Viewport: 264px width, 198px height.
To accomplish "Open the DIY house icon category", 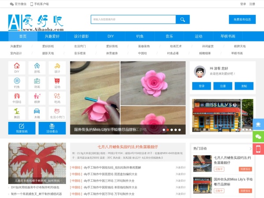I will pos(17,68).
